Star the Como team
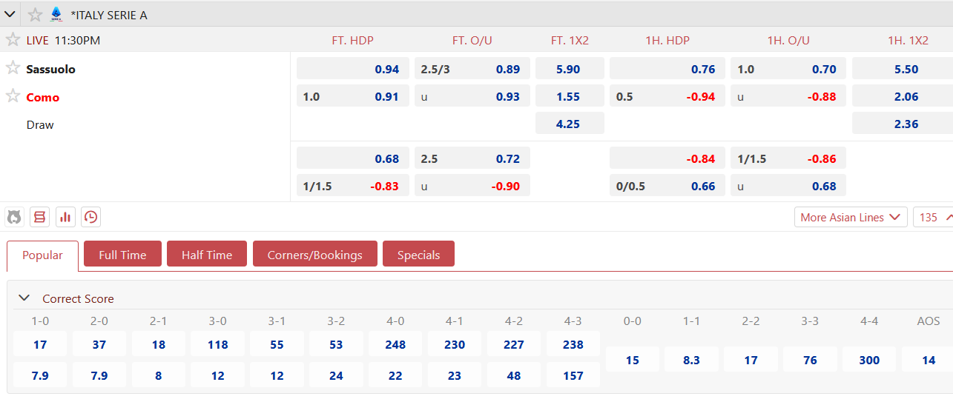This screenshot has width=953, height=402. click(13, 96)
